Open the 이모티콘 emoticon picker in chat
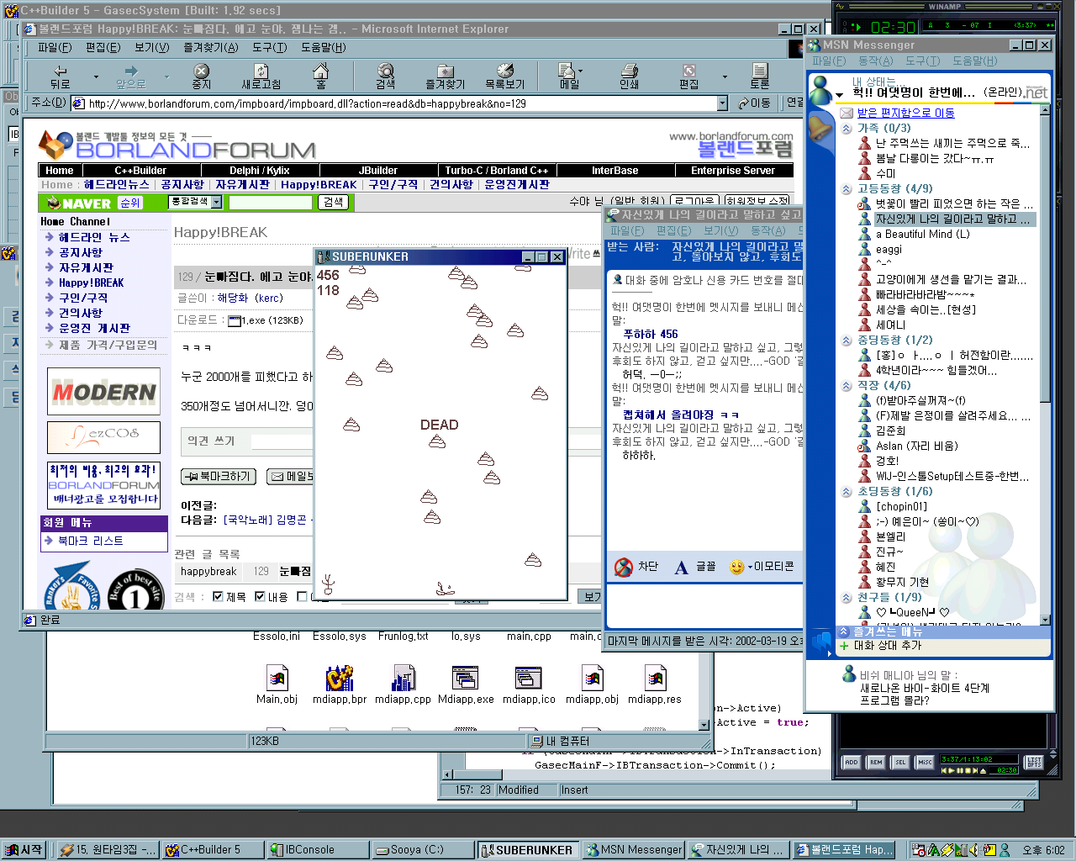The image size is (1076, 861). click(x=762, y=567)
